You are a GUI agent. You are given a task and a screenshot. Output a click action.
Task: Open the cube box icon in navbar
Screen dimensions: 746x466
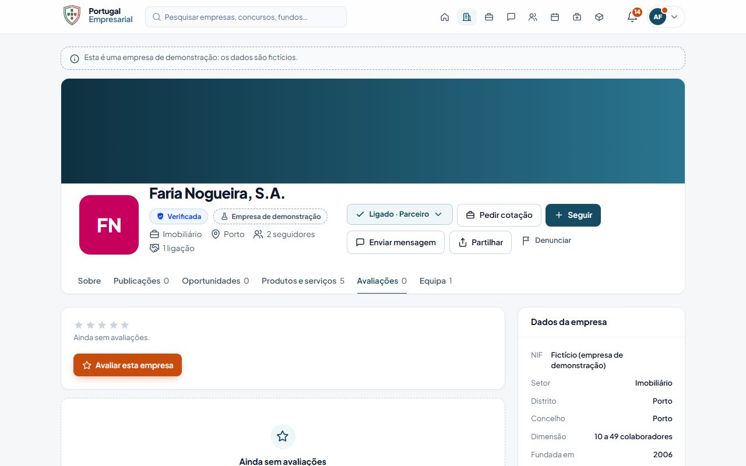pos(599,17)
